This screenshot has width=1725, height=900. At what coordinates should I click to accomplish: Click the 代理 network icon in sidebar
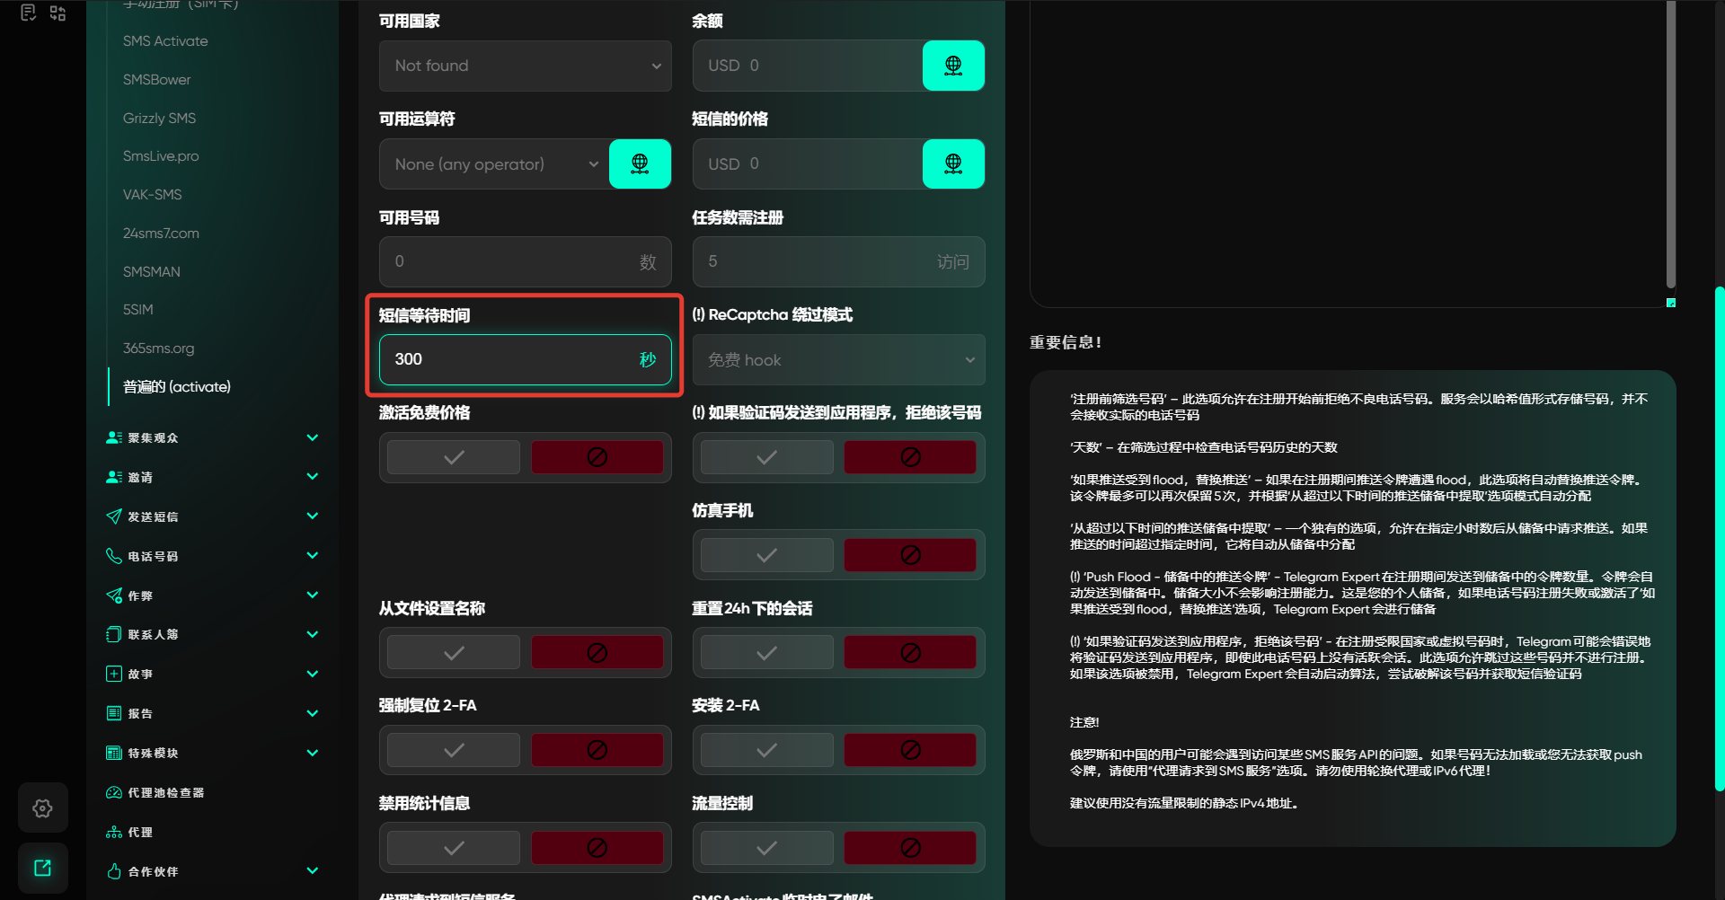(114, 832)
